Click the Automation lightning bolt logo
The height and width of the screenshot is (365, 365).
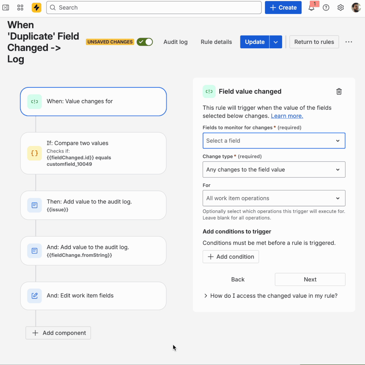(x=37, y=7)
